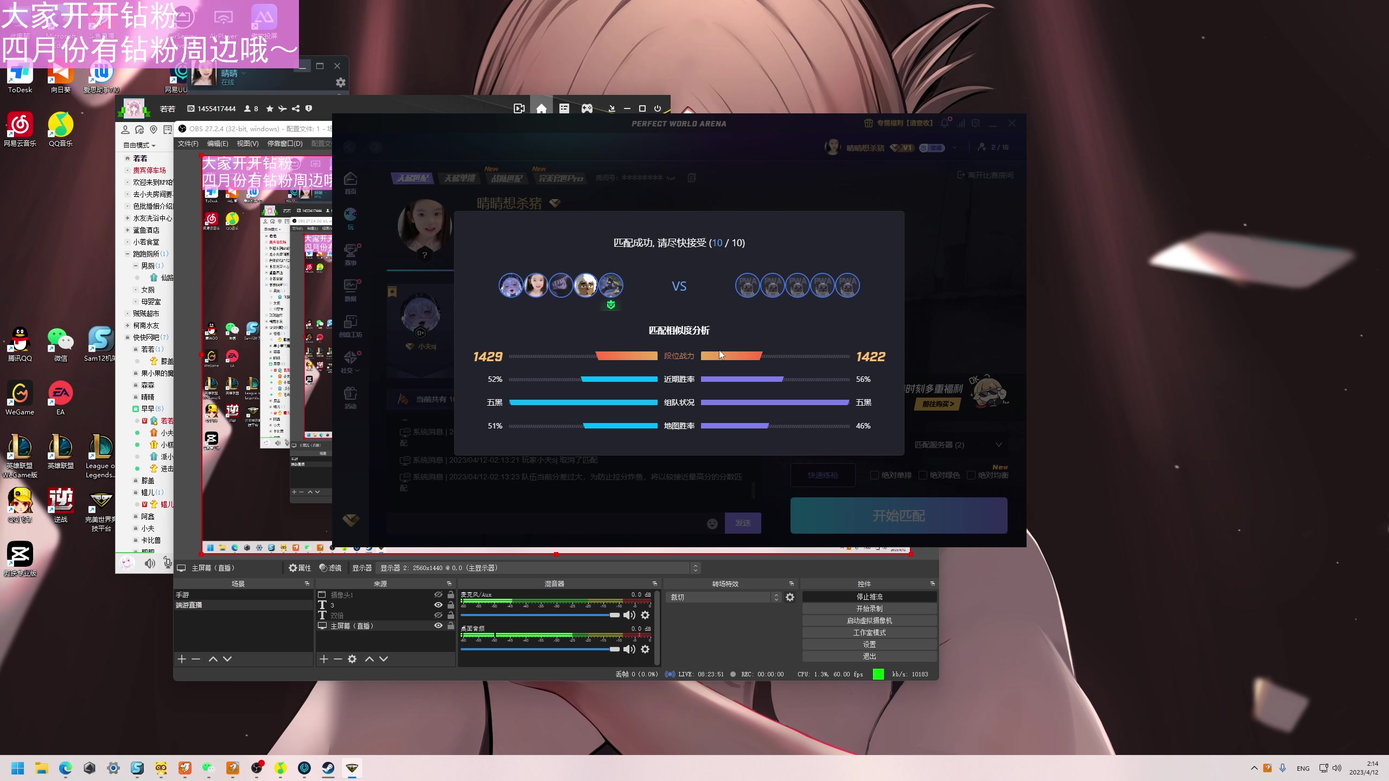
Task: Enable 工作室模式 in OBS controls
Action: pyautogui.click(x=869, y=632)
